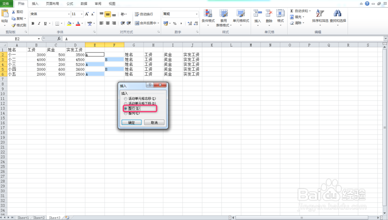
Task: Open Conditional Formatting menu
Action: point(208,17)
